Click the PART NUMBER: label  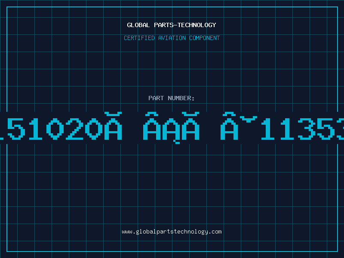pyautogui.click(x=172, y=98)
